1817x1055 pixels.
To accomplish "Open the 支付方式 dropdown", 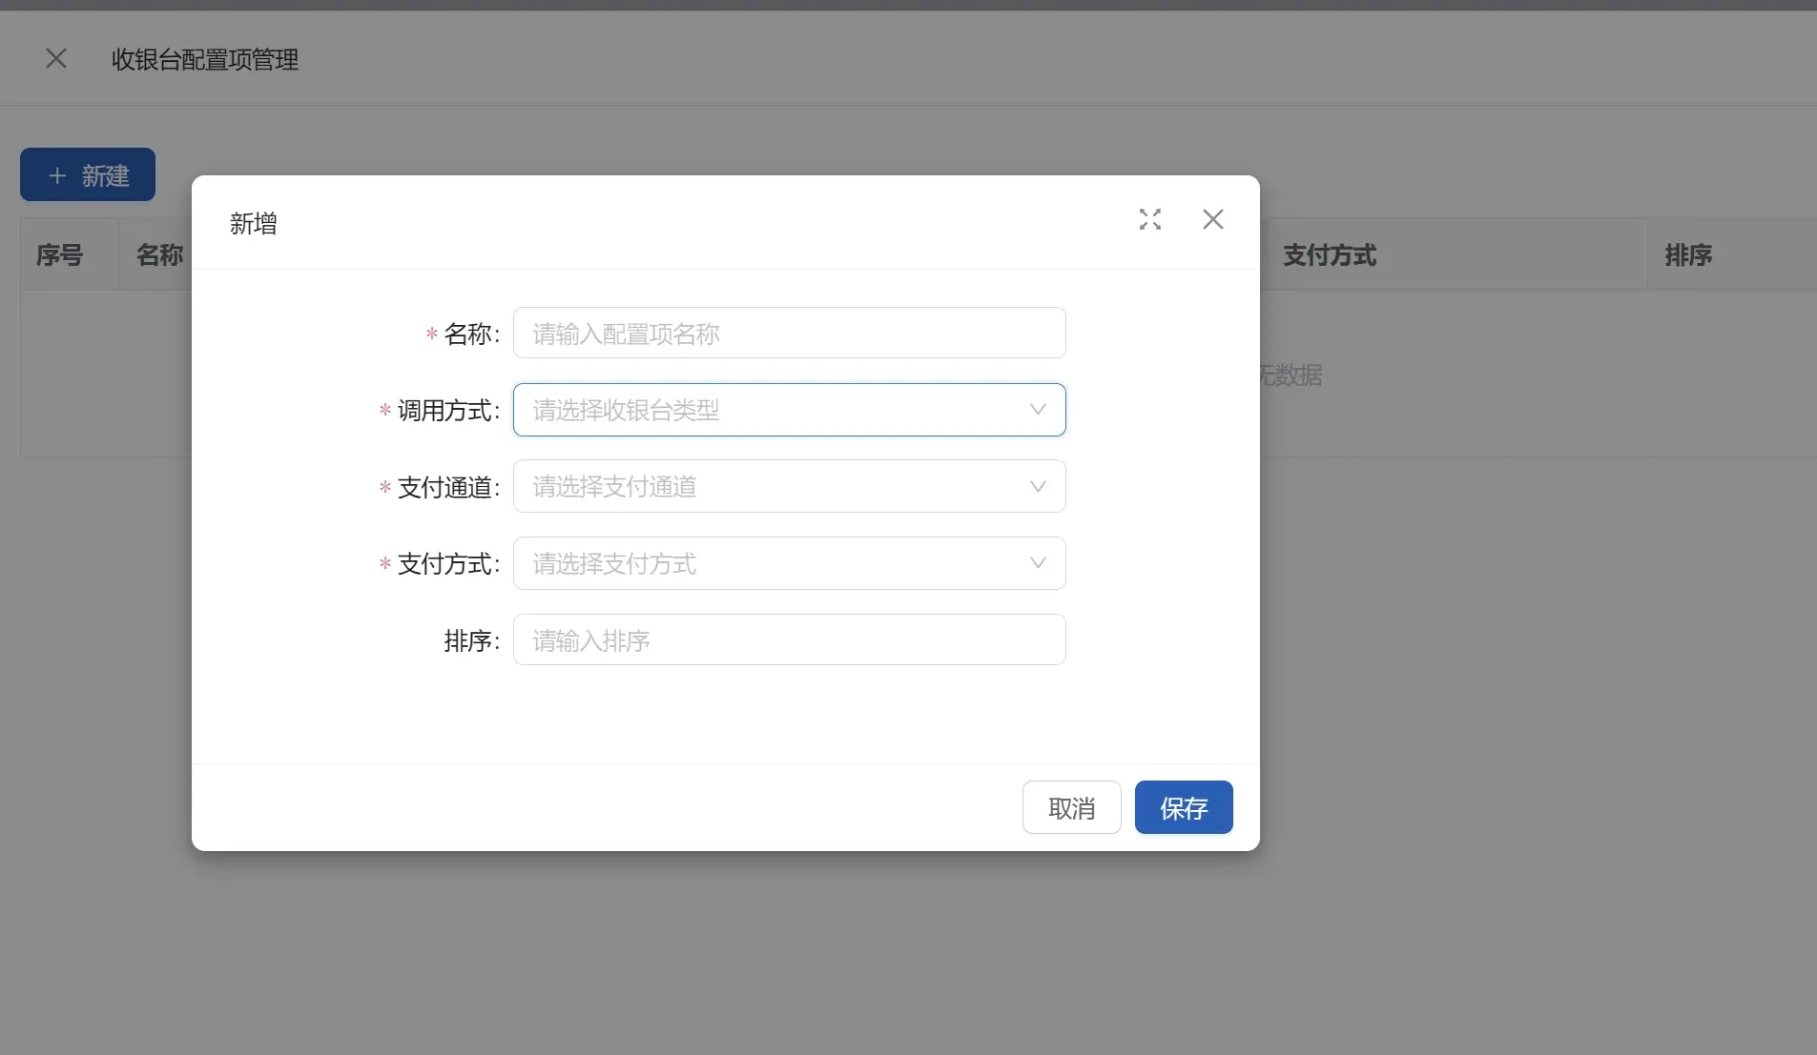I will pos(789,563).
